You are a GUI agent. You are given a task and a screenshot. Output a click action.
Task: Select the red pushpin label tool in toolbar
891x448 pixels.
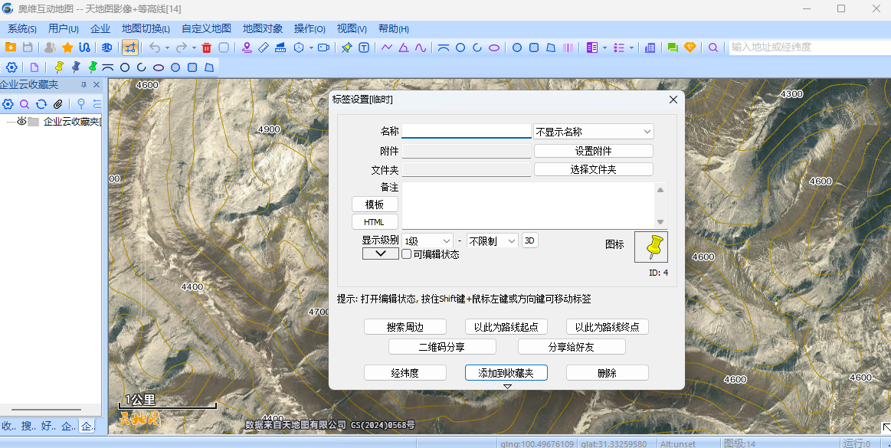pyautogui.click(x=346, y=47)
